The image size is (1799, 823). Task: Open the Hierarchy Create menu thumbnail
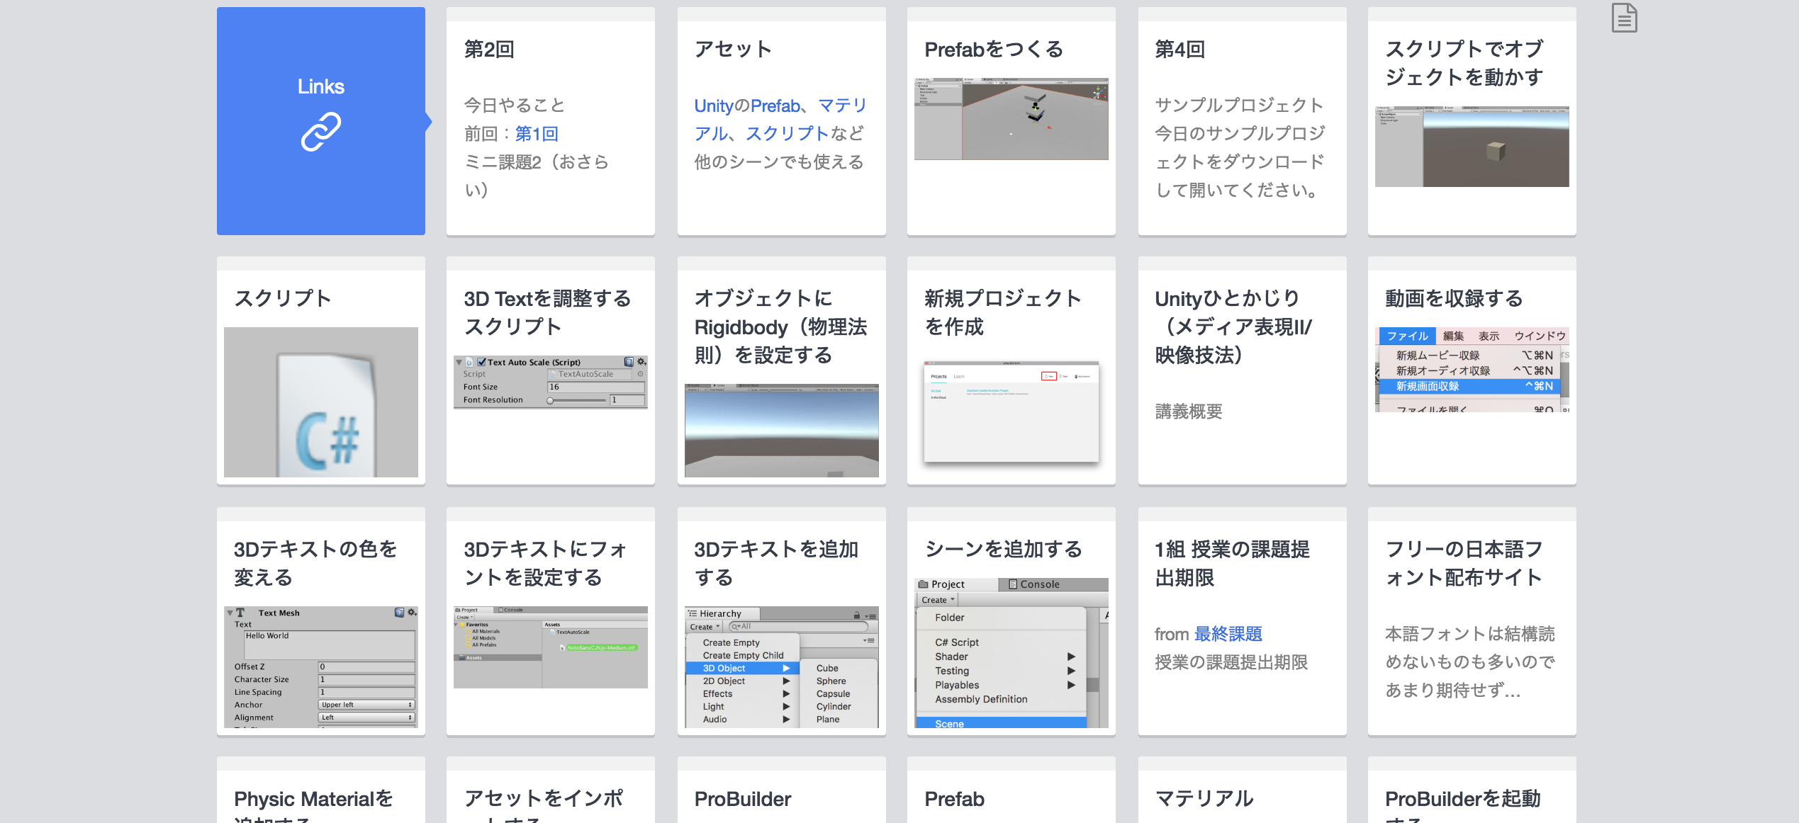tap(782, 666)
